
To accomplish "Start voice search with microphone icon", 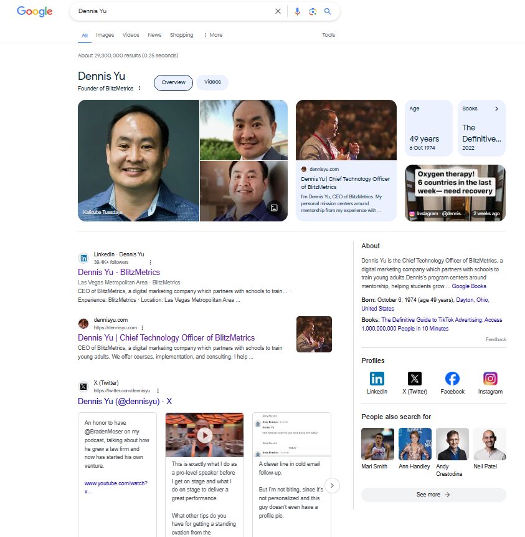I will click(297, 11).
